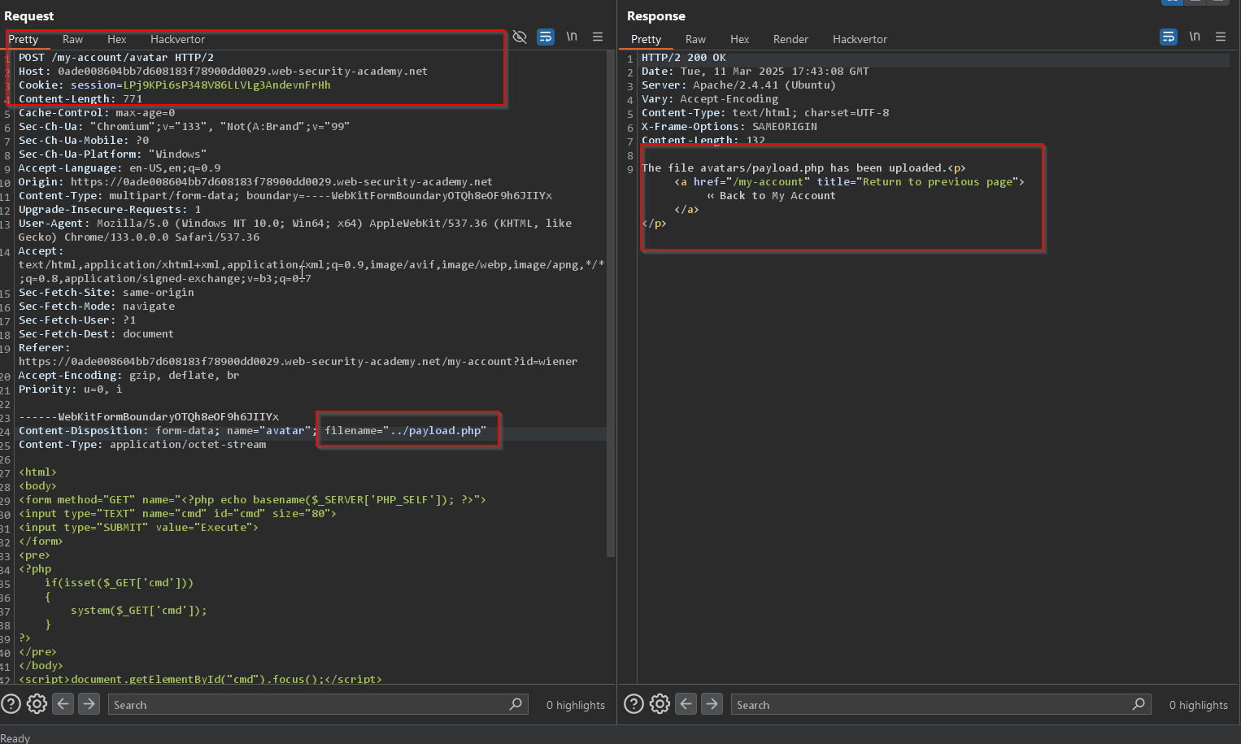Click Response 0 highlights label
Image resolution: width=1241 pixels, height=744 pixels.
click(1198, 705)
